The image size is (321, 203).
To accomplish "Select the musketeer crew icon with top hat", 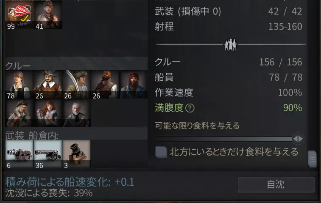I will click(x=48, y=85).
